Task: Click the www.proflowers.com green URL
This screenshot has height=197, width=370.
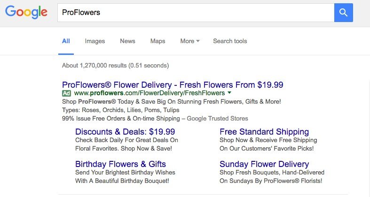Action: 150,93
